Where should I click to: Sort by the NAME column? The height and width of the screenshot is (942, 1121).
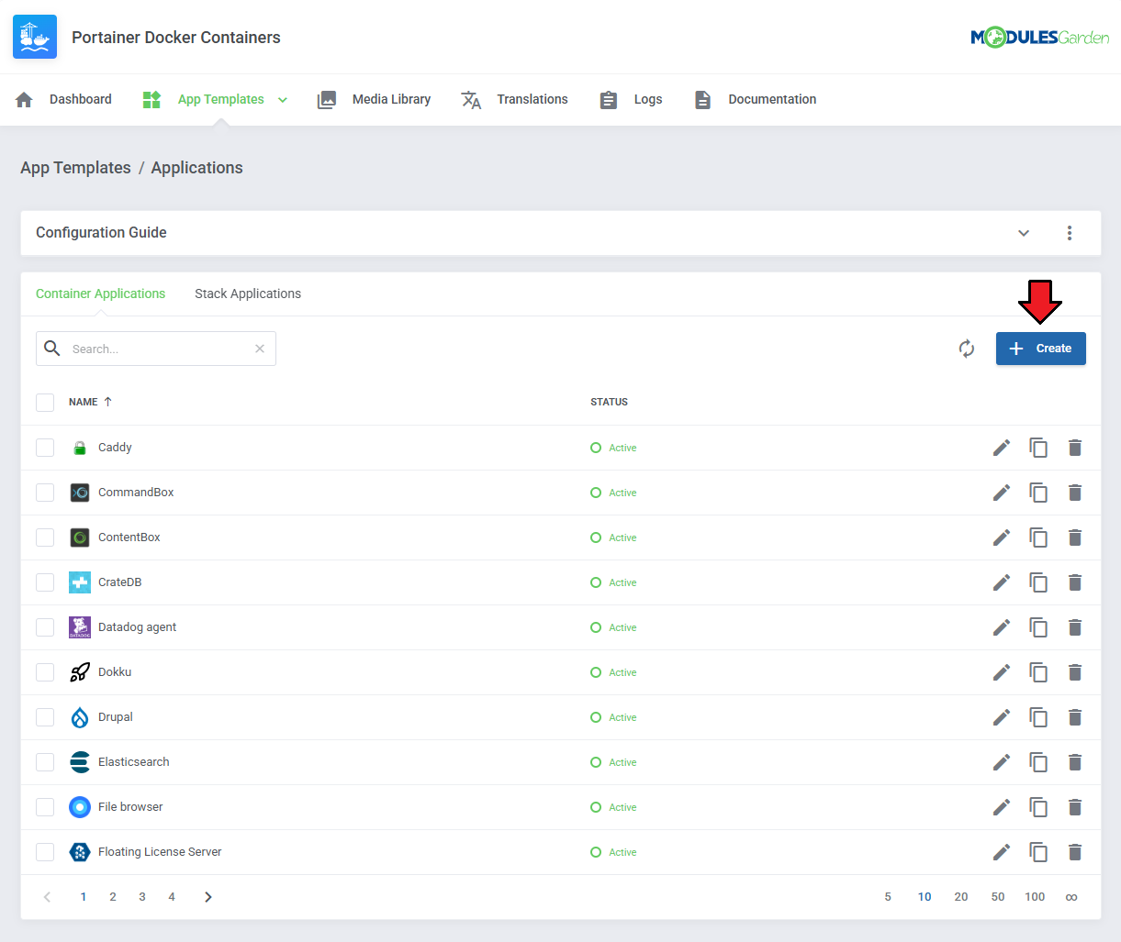coord(90,402)
